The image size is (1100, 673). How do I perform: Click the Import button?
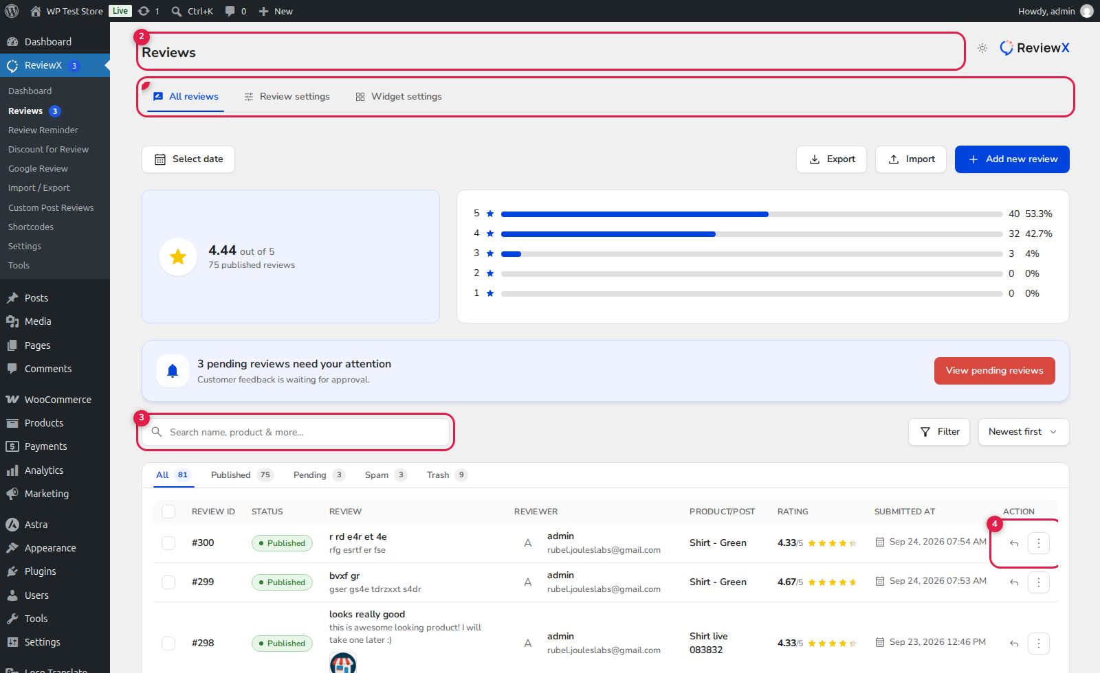[911, 159]
